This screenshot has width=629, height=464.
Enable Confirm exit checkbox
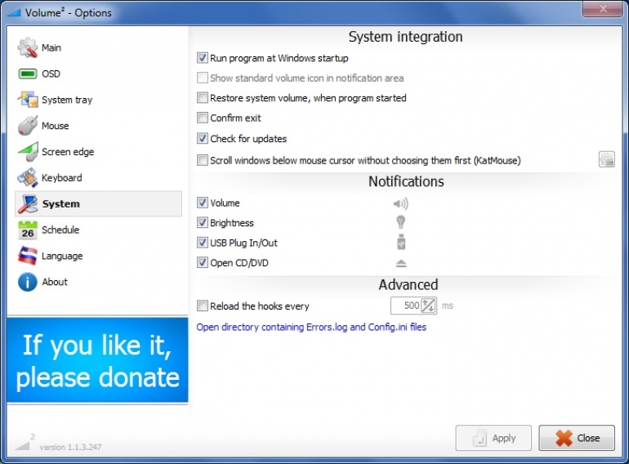[203, 118]
